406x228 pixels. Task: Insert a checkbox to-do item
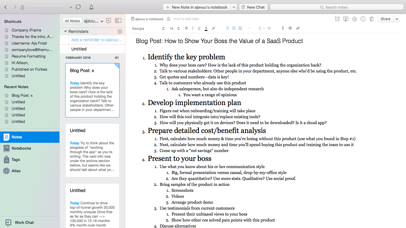coord(240,28)
